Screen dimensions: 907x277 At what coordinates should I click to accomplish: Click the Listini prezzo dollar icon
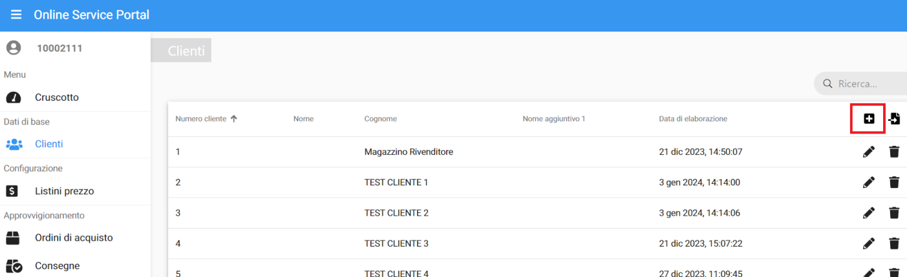[x=12, y=191]
